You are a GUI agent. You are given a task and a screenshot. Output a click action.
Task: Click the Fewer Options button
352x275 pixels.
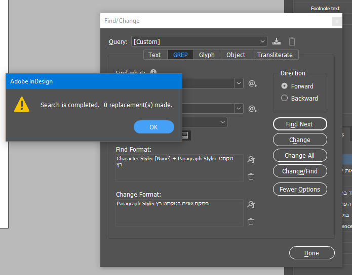(x=300, y=189)
